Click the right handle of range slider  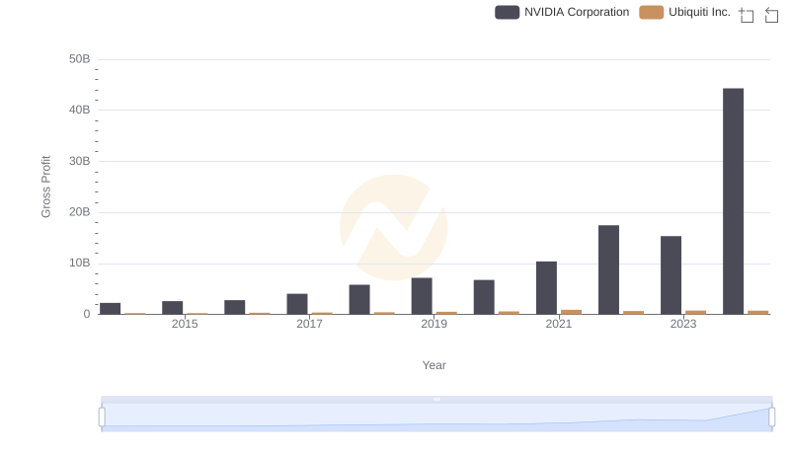772,417
